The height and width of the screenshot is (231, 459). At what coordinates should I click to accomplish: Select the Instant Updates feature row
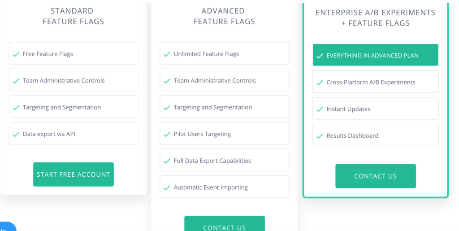pyautogui.click(x=375, y=109)
